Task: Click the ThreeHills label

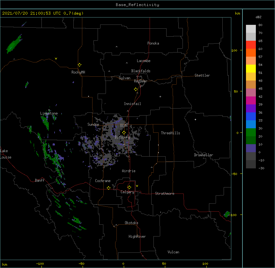Action: (170, 133)
